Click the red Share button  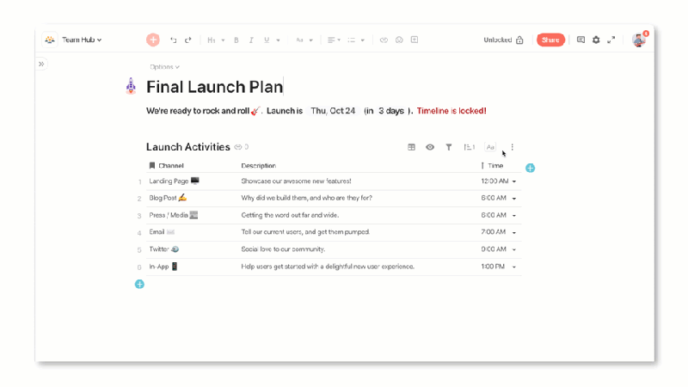point(550,40)
